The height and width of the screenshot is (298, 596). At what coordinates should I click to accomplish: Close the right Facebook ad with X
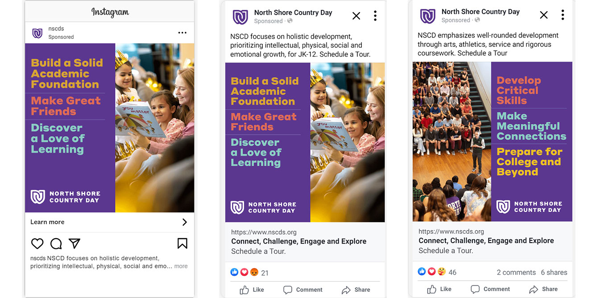pyautogui.click(x=543, y=15)
